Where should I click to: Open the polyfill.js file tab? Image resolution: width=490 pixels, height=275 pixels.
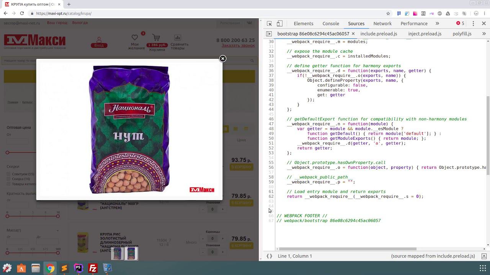(462, 34)
